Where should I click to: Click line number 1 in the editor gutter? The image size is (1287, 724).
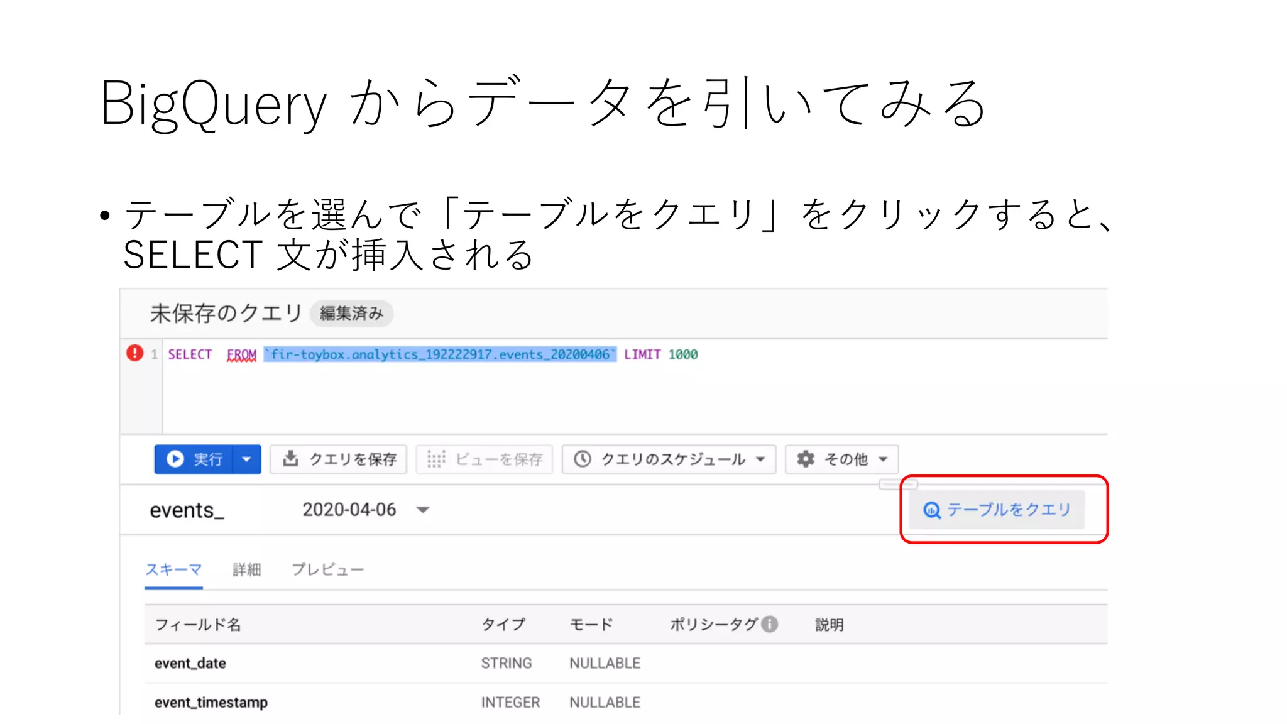click(x=154, y=354)
